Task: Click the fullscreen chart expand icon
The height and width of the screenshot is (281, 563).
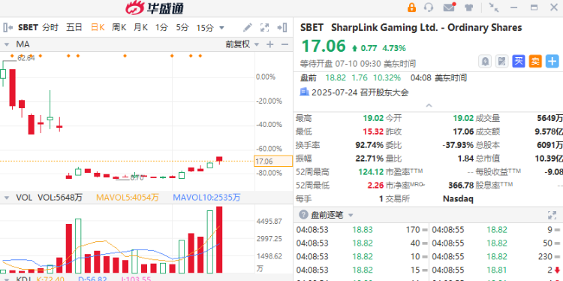Action: point(265,28)
